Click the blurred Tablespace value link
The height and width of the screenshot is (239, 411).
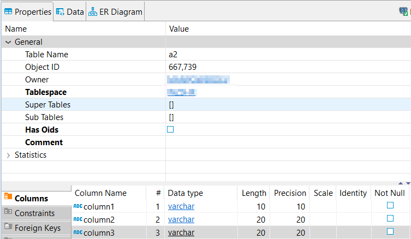[x=182, y=92]
